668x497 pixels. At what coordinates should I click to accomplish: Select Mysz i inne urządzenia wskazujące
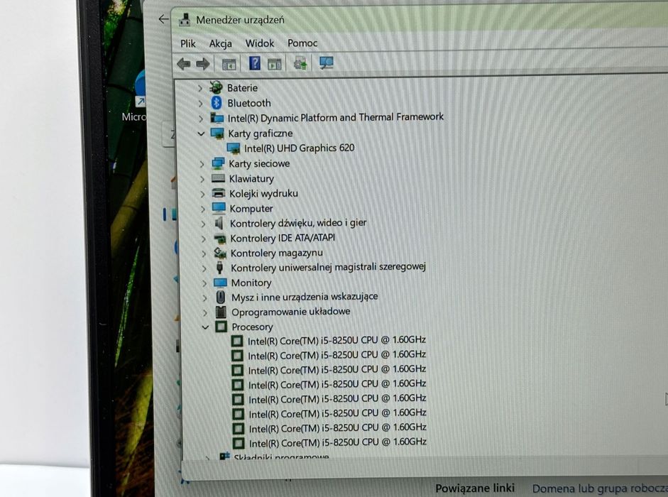coord(305,297)
